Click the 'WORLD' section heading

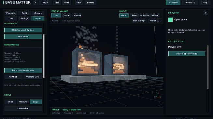(x=8, y=95)
